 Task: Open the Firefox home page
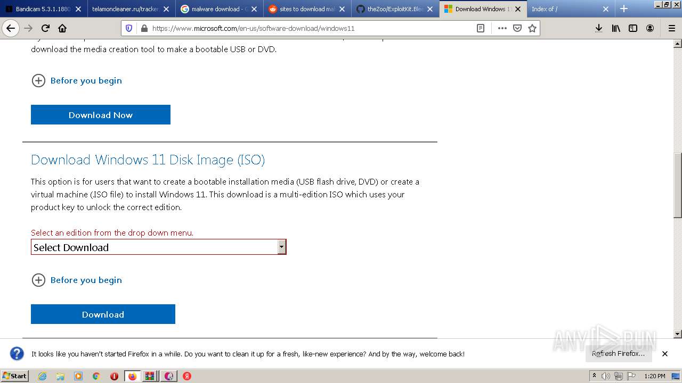(x=62, y=28)
